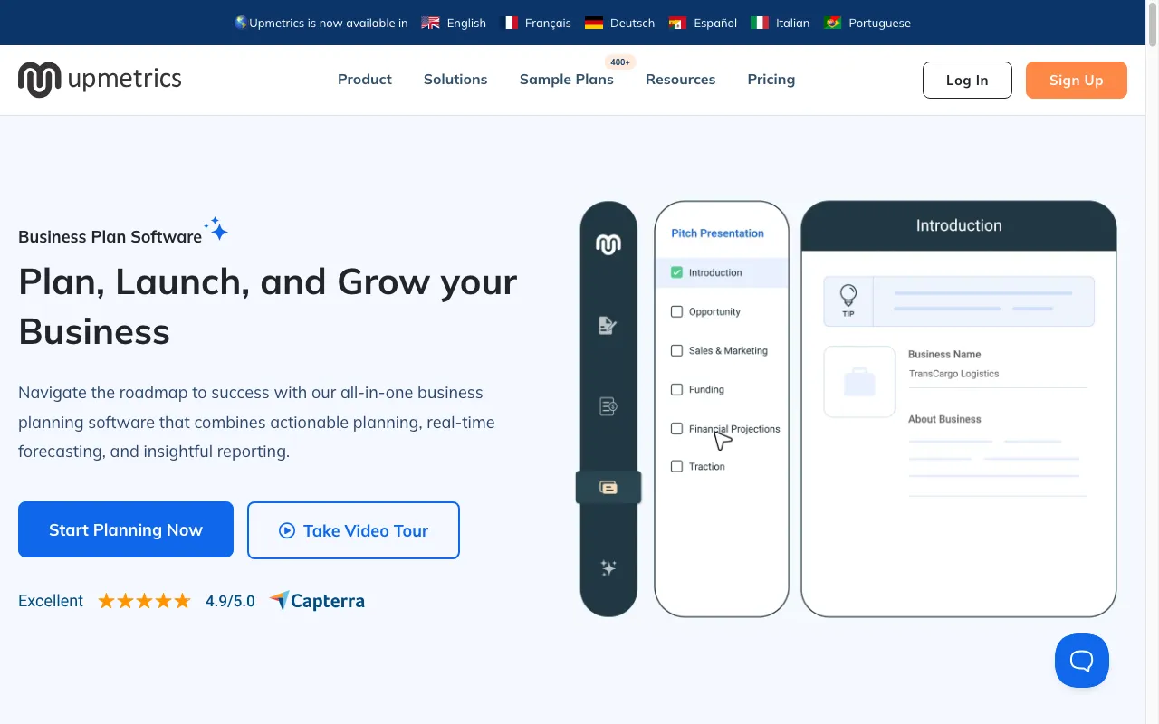The image size is (1159, 724).
Task: Click the Introduction panel title
Action: 959,225
